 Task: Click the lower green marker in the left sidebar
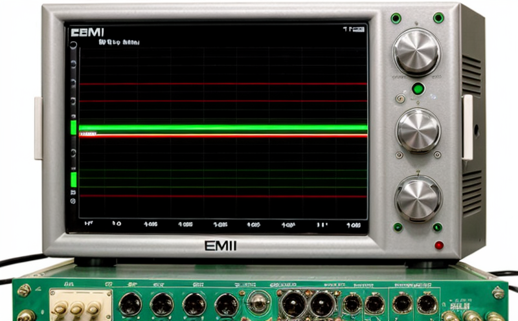(x=73, y=179)
